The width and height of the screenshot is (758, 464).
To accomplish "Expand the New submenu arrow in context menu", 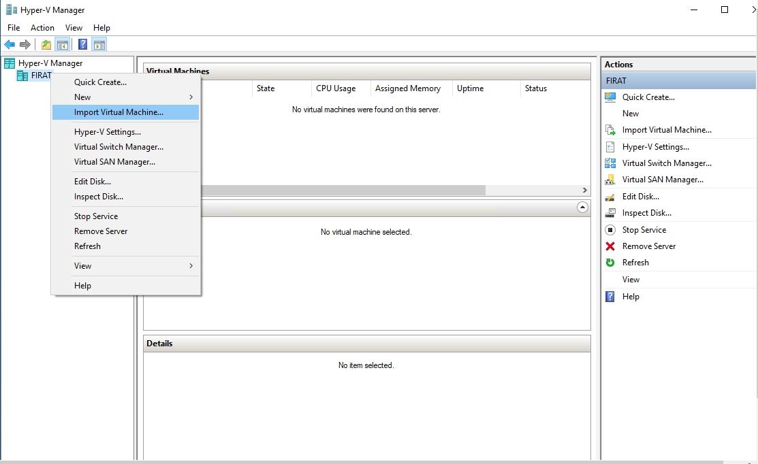I will pyautogui.click(x=191, y=97).
